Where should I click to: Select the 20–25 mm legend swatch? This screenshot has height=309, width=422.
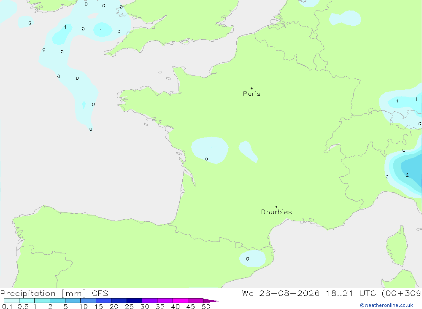119,301
